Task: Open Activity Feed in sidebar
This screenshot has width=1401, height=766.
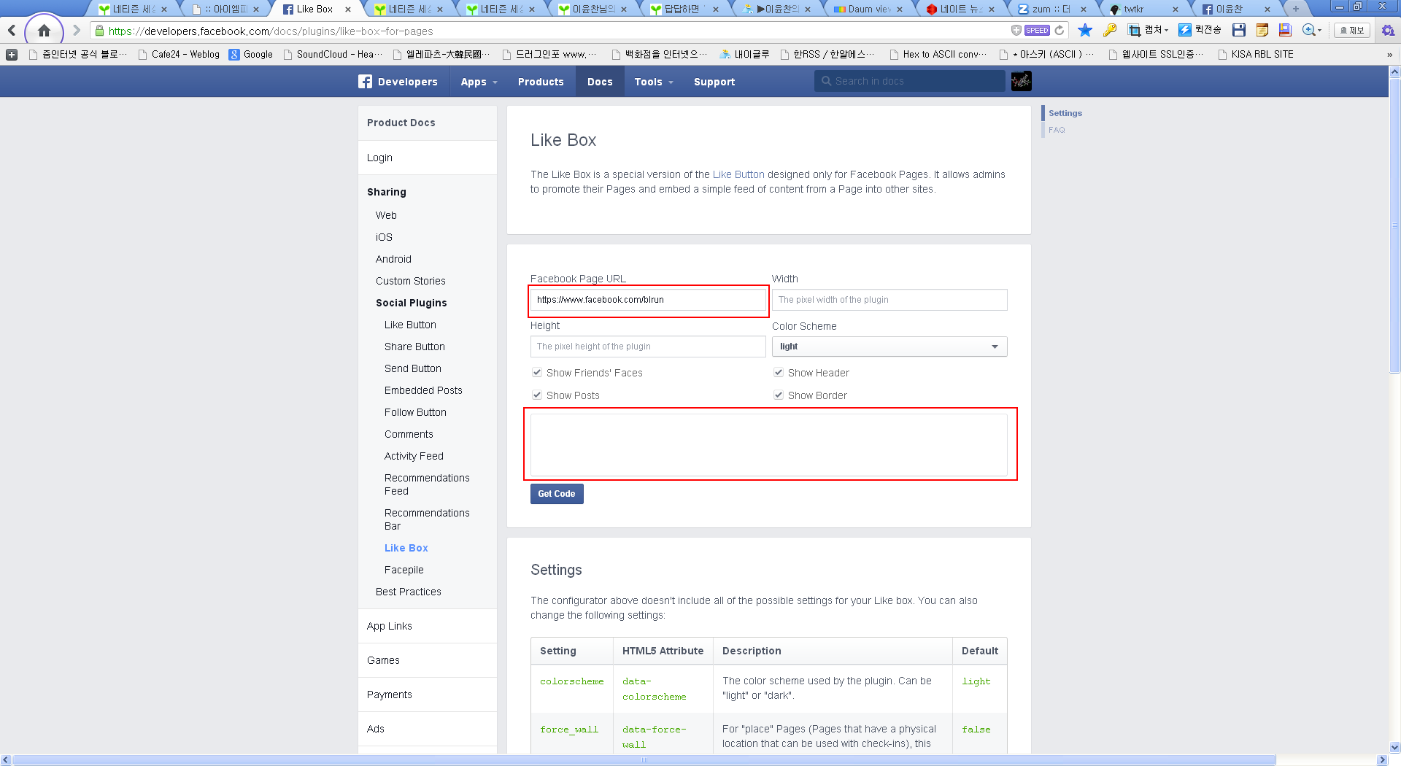Action: [414, 456]
